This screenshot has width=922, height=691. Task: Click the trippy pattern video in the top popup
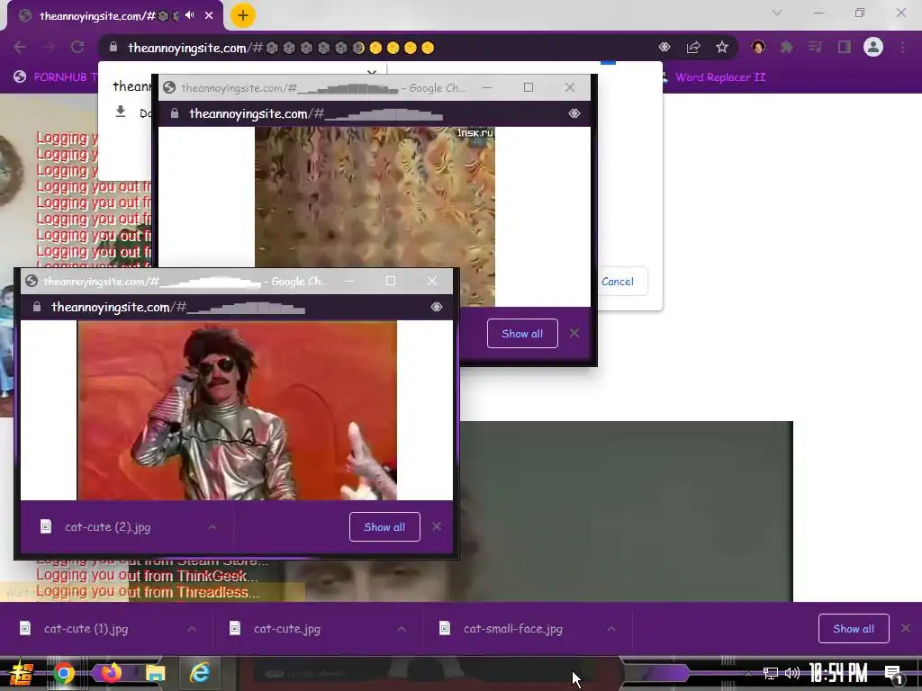[375, 216]
